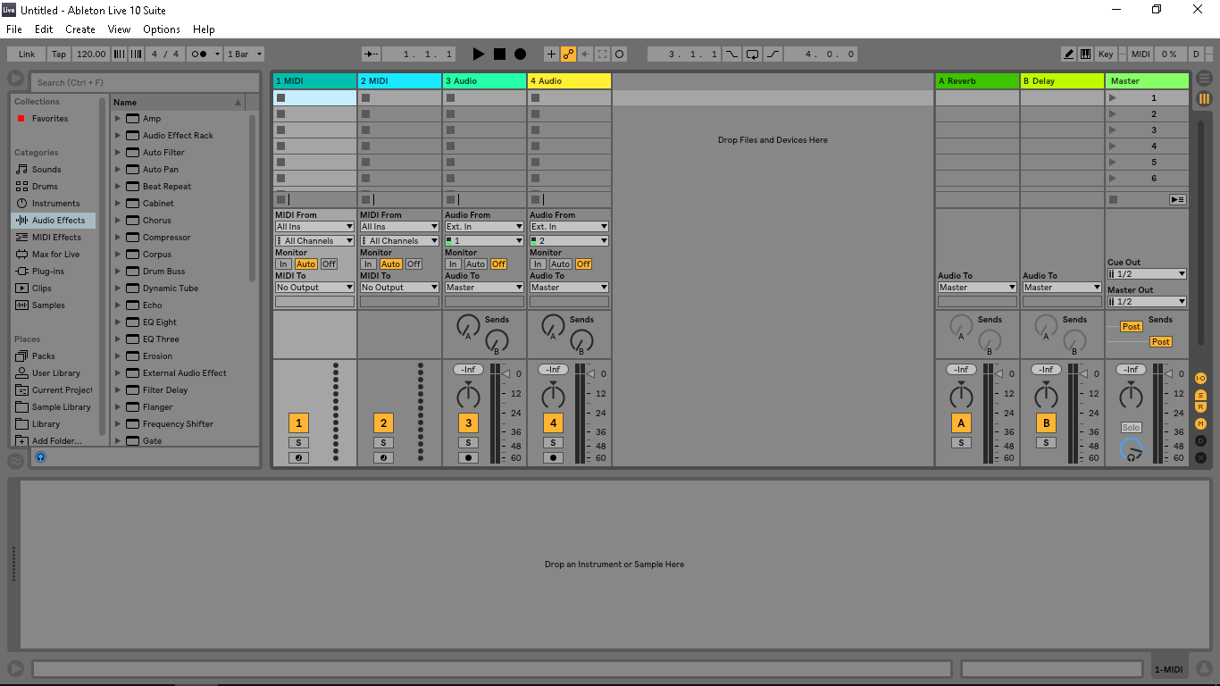This screenshot has height=686, width=1220.
Task: Solo track 4 with S button
Action: (x=553, y=443)
